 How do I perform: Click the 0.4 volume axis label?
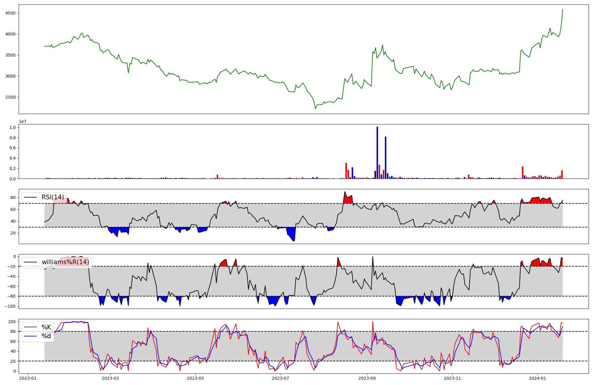[x=12, y=158]
